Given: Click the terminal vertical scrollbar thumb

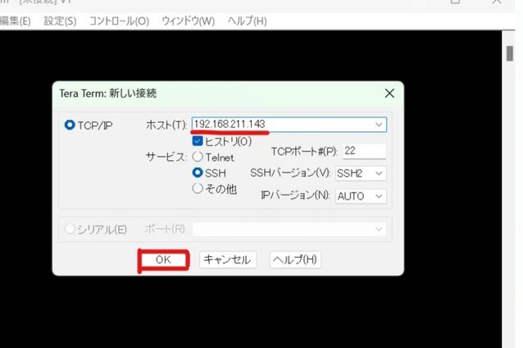Looking at the screenshot, I should [510, 53].
